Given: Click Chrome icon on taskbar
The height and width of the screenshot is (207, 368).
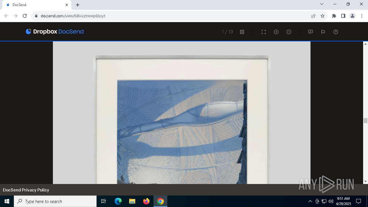Looking at the screenshot, I should [160, 201].
